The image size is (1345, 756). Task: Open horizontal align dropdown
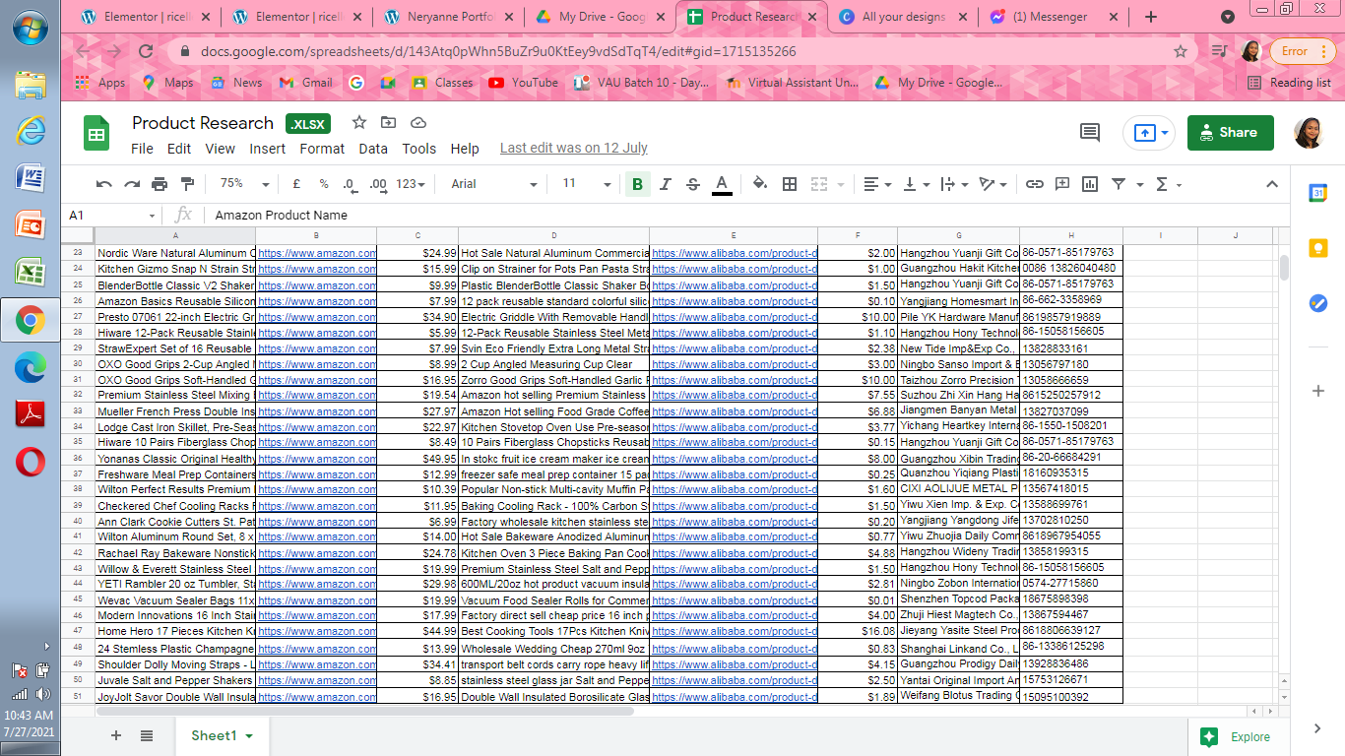[x=876, y=184]
